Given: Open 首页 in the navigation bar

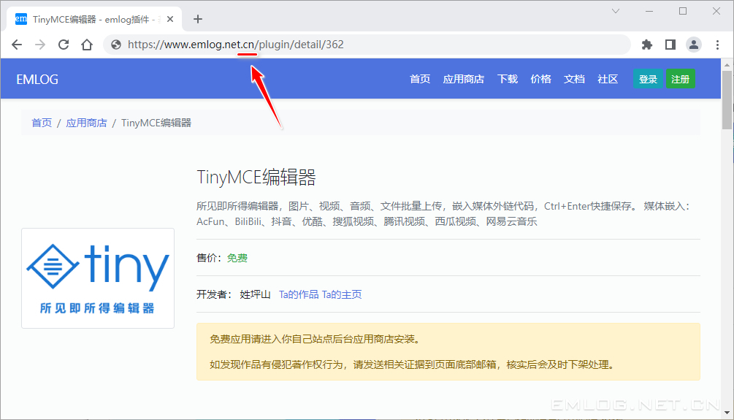Looking at the screenshot, I should pos(420,79).
